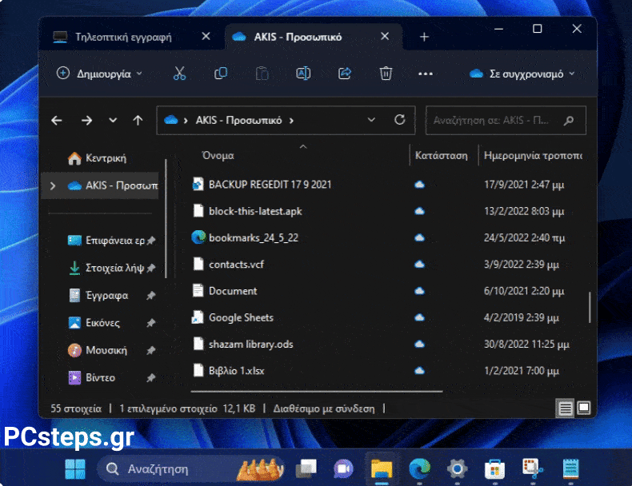The height and width of the screenshot is (486, 632).
Task: Click OneDrive cloud icon in address bar
Action: click(171, 120)
